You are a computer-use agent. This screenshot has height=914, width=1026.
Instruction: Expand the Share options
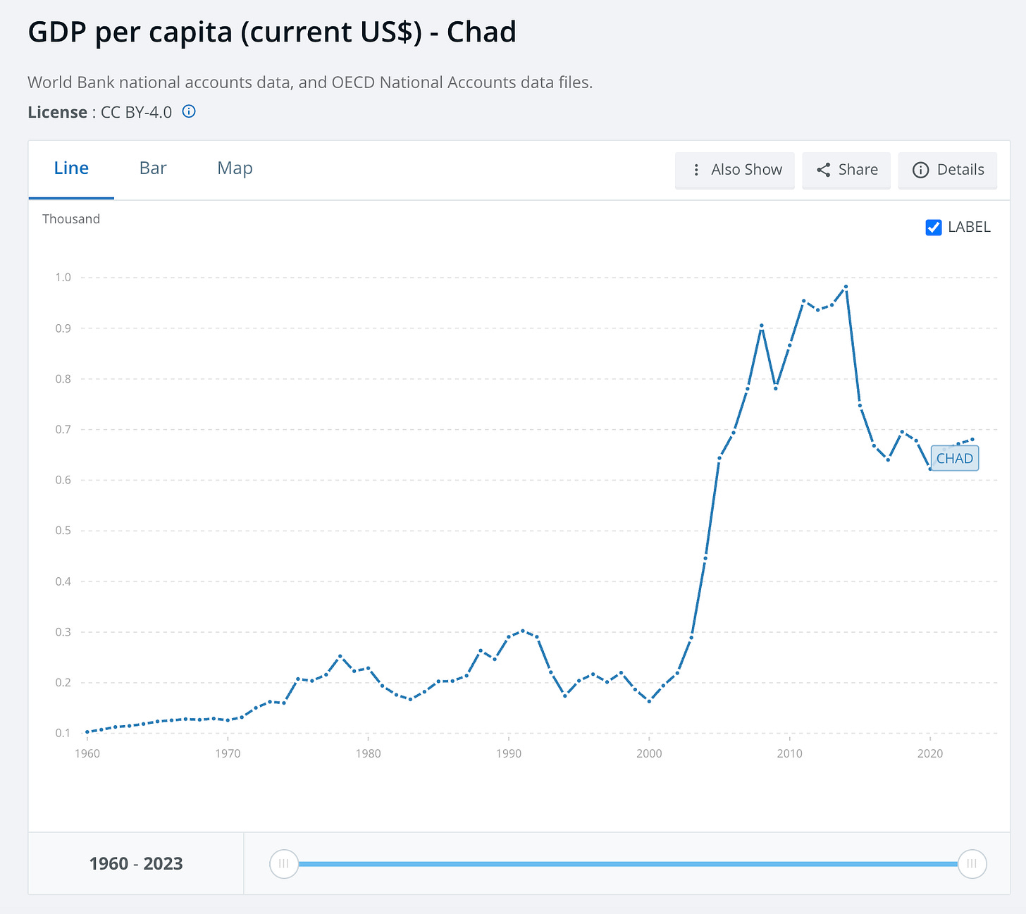tap(846, 170)
